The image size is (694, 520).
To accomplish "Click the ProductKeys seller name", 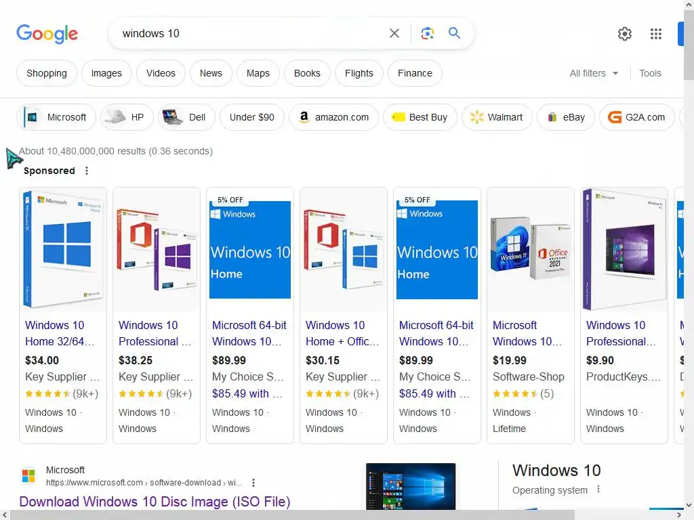I will point(624,376).
